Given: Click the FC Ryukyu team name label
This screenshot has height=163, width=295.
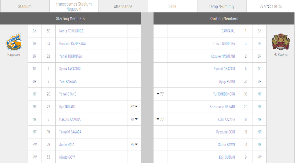Looking at the screenshot, I should 280,54.
